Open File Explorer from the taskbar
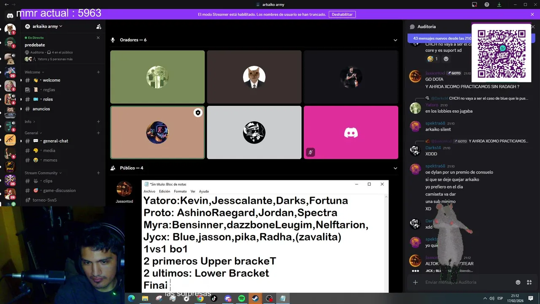Screen dimensions: 540x304 click(x=145, y=299)
